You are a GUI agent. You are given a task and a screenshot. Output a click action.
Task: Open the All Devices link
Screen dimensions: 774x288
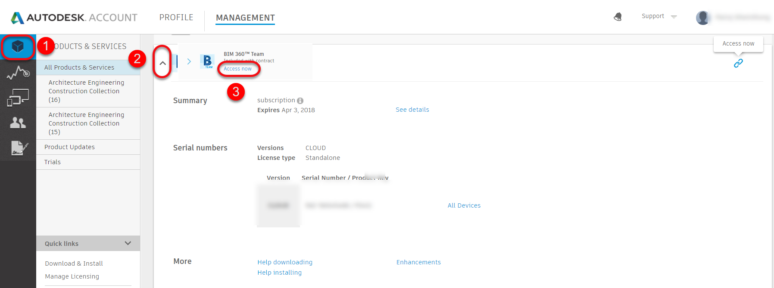coord(464,205)
